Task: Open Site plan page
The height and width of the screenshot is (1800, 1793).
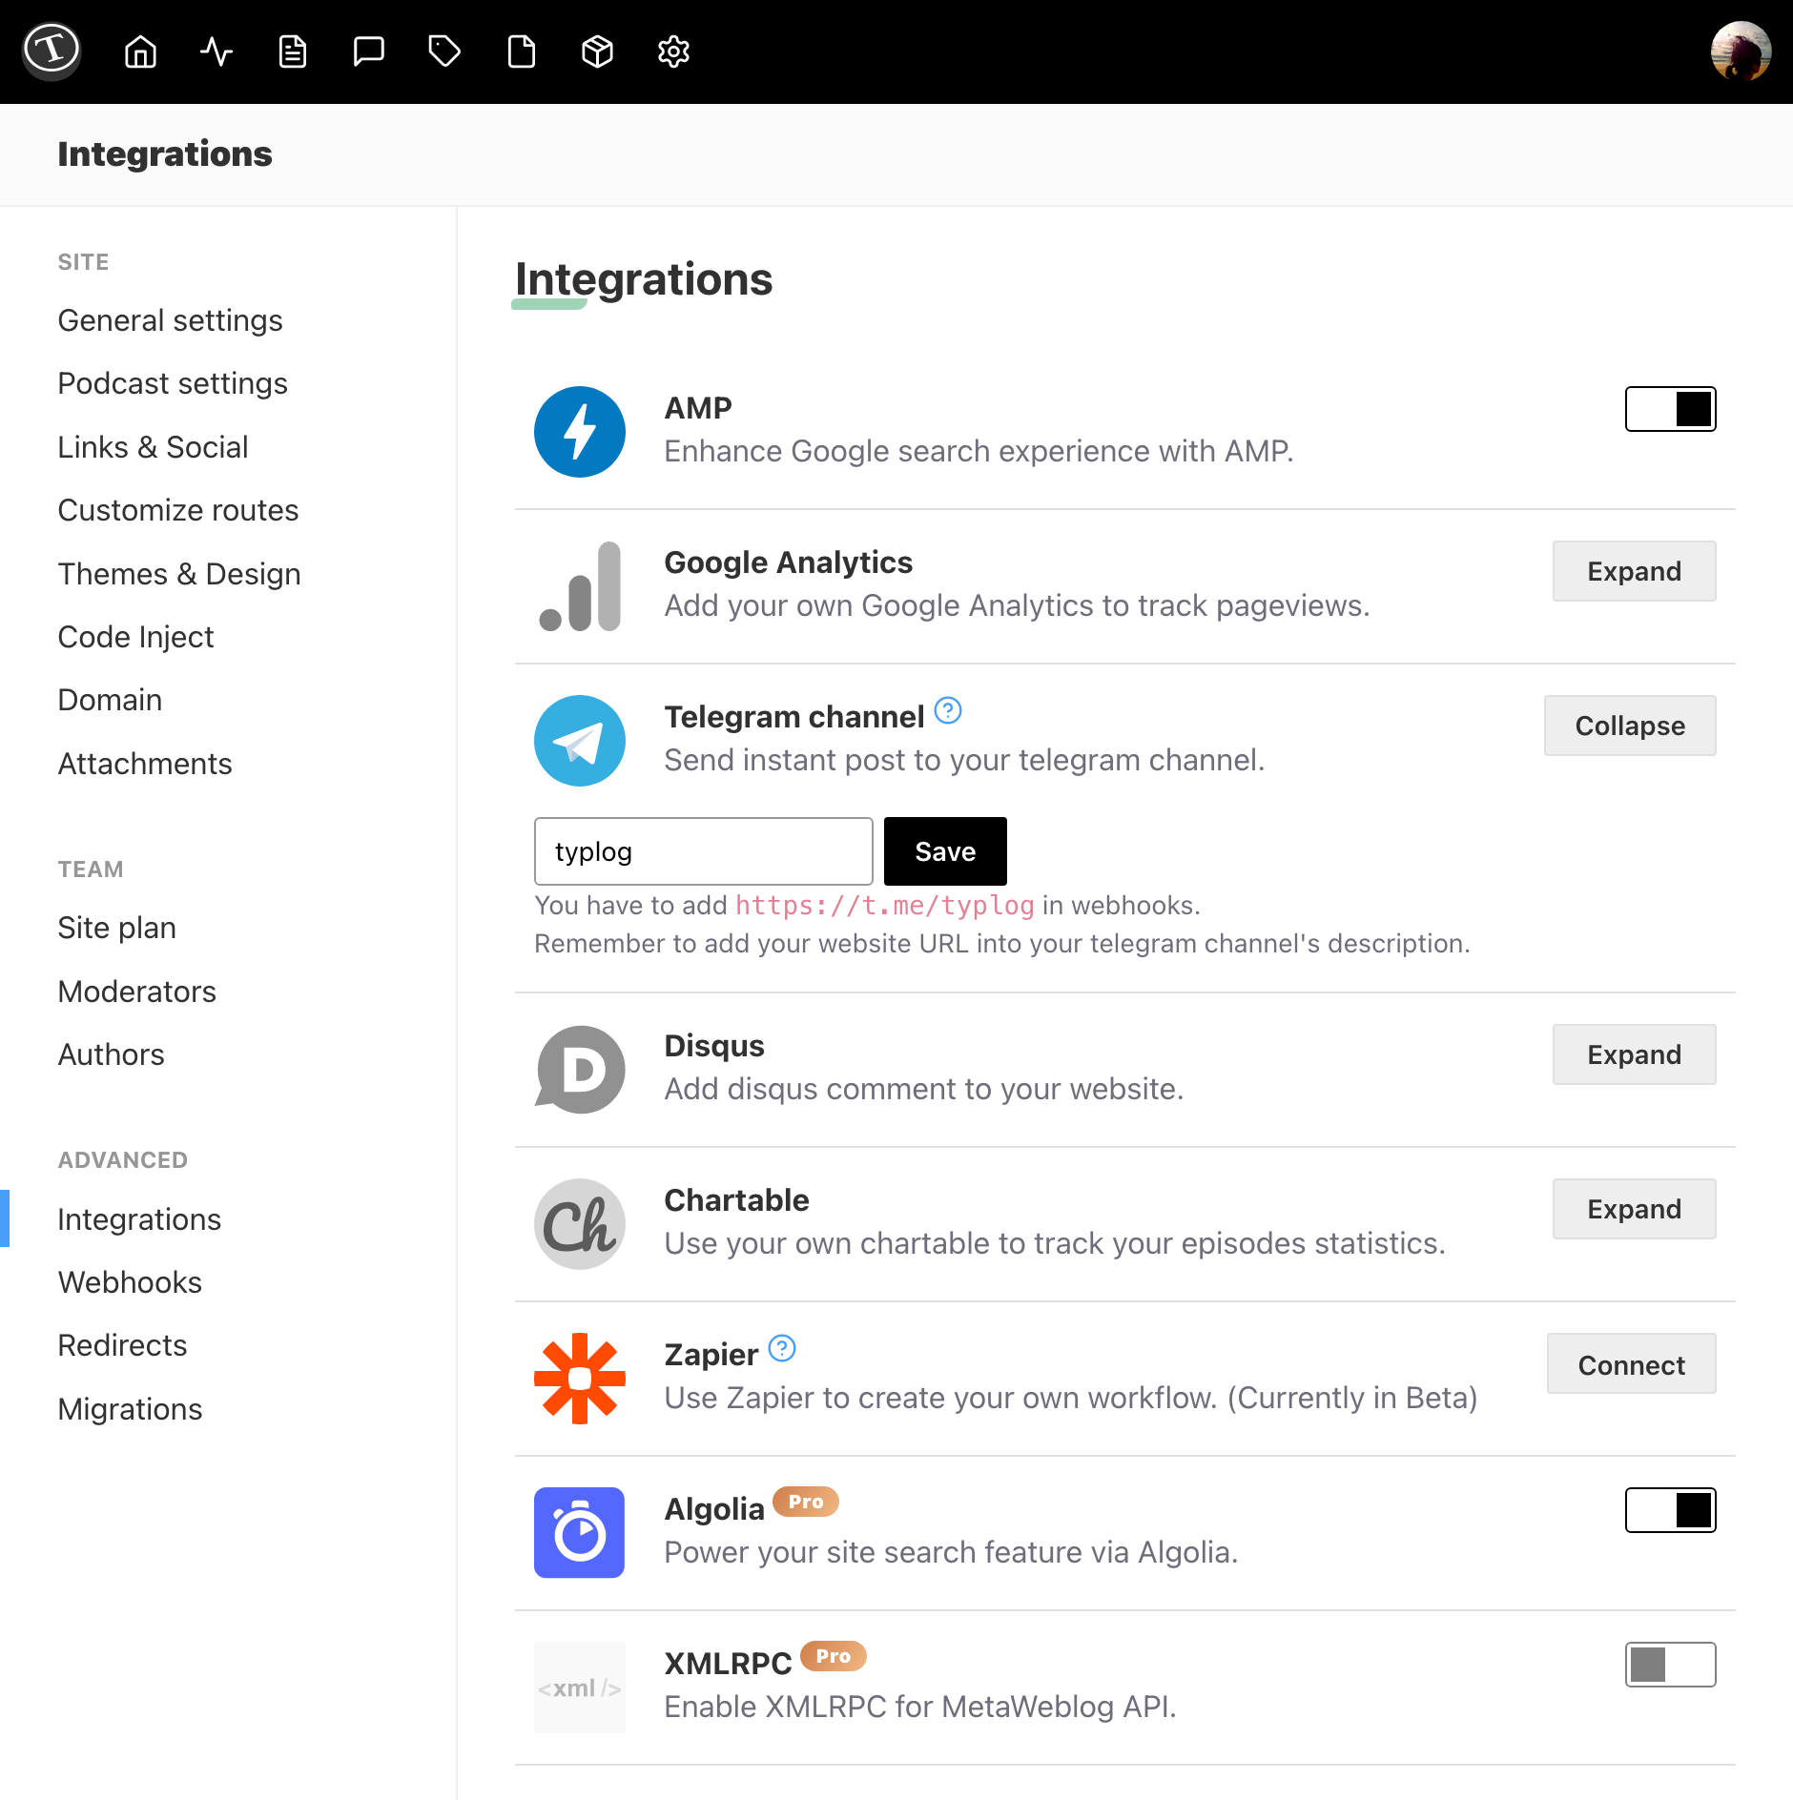Action: 117,928
